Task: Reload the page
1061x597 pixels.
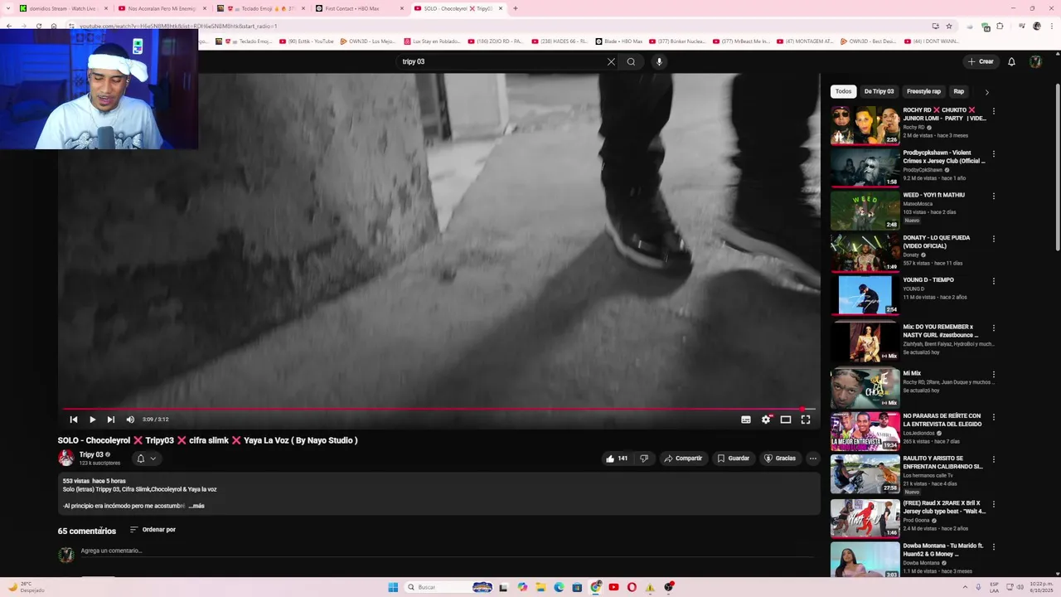Action: click(39, 27)
